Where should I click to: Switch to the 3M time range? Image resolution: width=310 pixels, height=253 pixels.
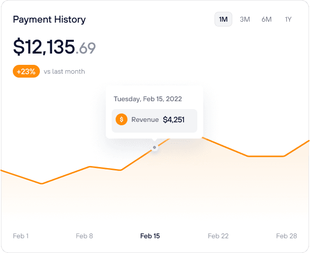pyautogui.click(x=245, y=19)
